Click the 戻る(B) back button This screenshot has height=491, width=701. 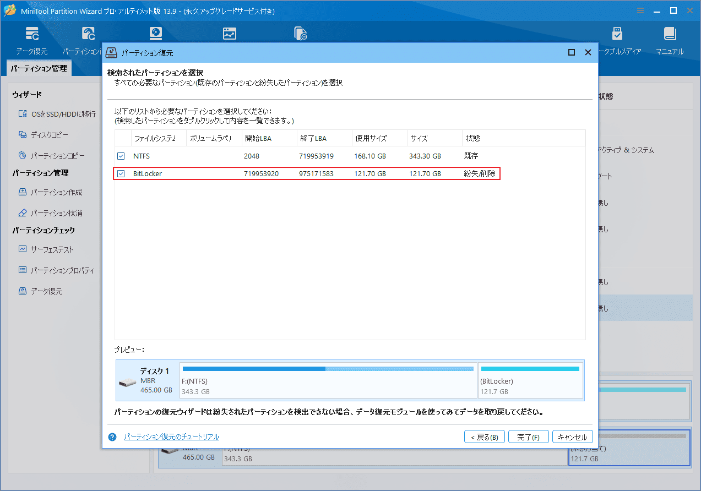click(x=485, y=437)
